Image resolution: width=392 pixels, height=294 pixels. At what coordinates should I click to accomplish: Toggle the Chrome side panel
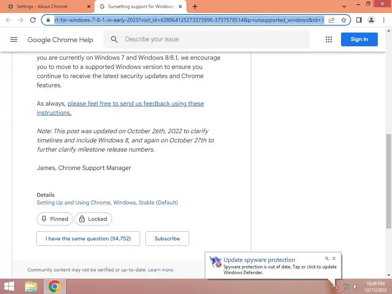359,20
